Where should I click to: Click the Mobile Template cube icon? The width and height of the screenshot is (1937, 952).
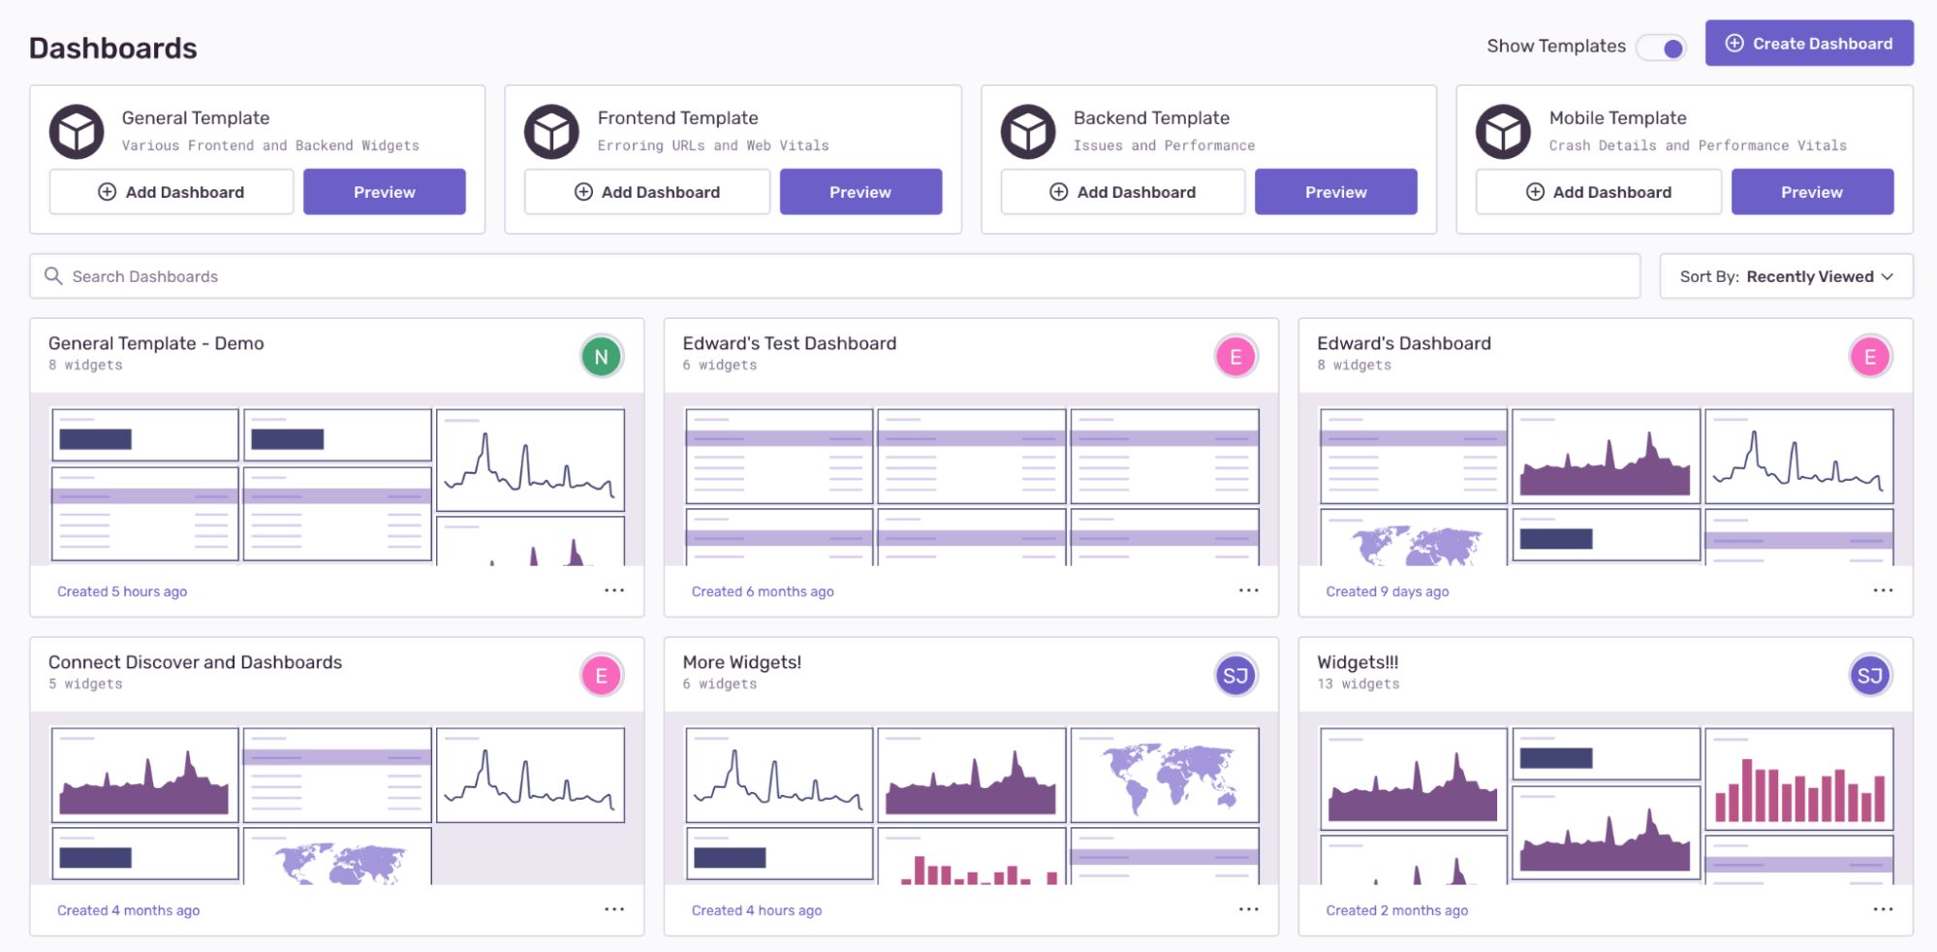1504,132
